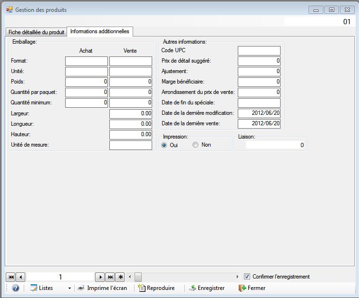Click the Imprime l'écran printer button
359x298 pixels.
102,288
